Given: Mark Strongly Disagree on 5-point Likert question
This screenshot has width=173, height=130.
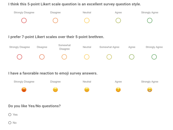Looking at the screenshot, I should [24, 20].
